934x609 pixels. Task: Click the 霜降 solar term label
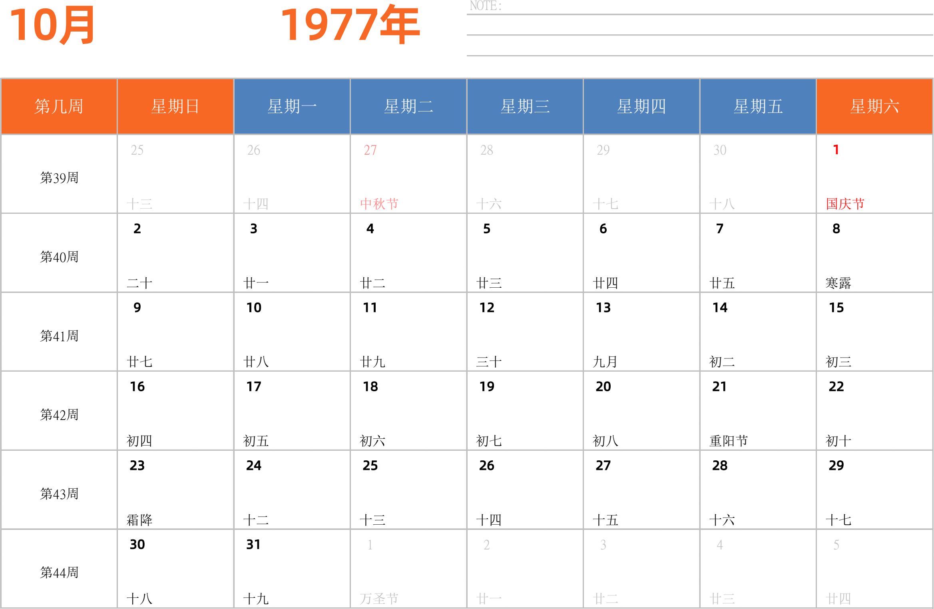[139, 520]
